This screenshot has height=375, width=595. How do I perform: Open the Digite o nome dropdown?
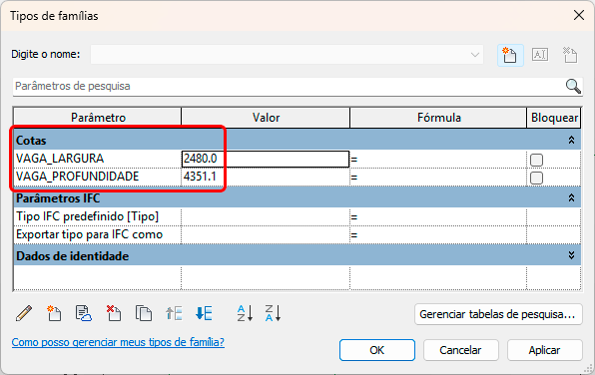coord(475,55)
